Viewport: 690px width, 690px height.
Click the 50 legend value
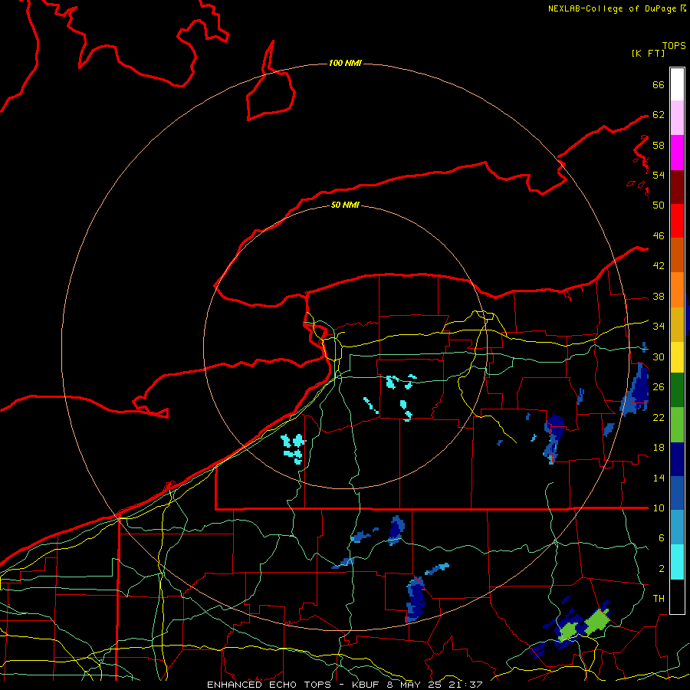pyautogui.click(x=659, y=205)
